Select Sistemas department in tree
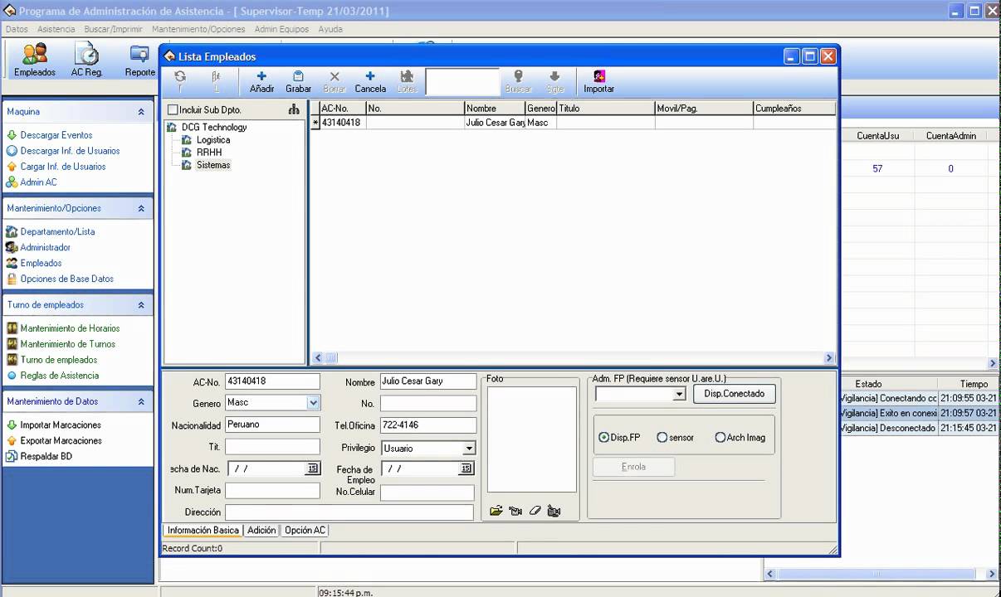Screen dimensions: 1001x597 (x=213, y=165)
